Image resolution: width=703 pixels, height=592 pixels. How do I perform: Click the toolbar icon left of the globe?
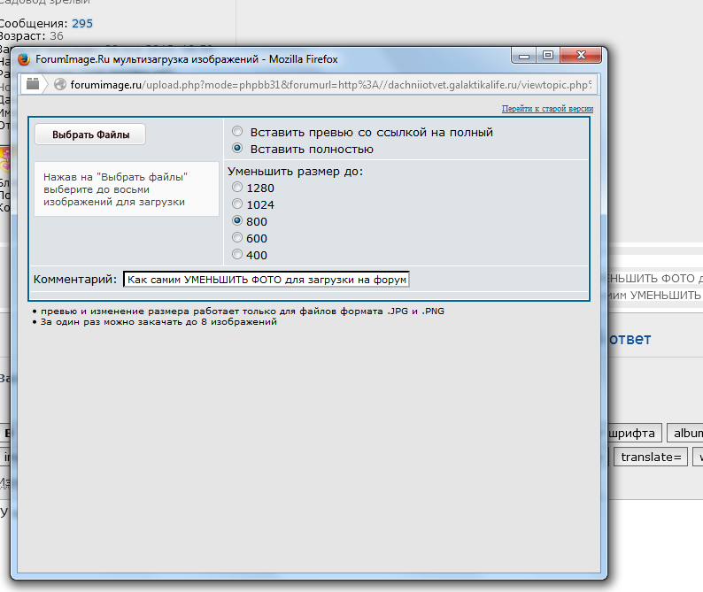tap(33, 84)
